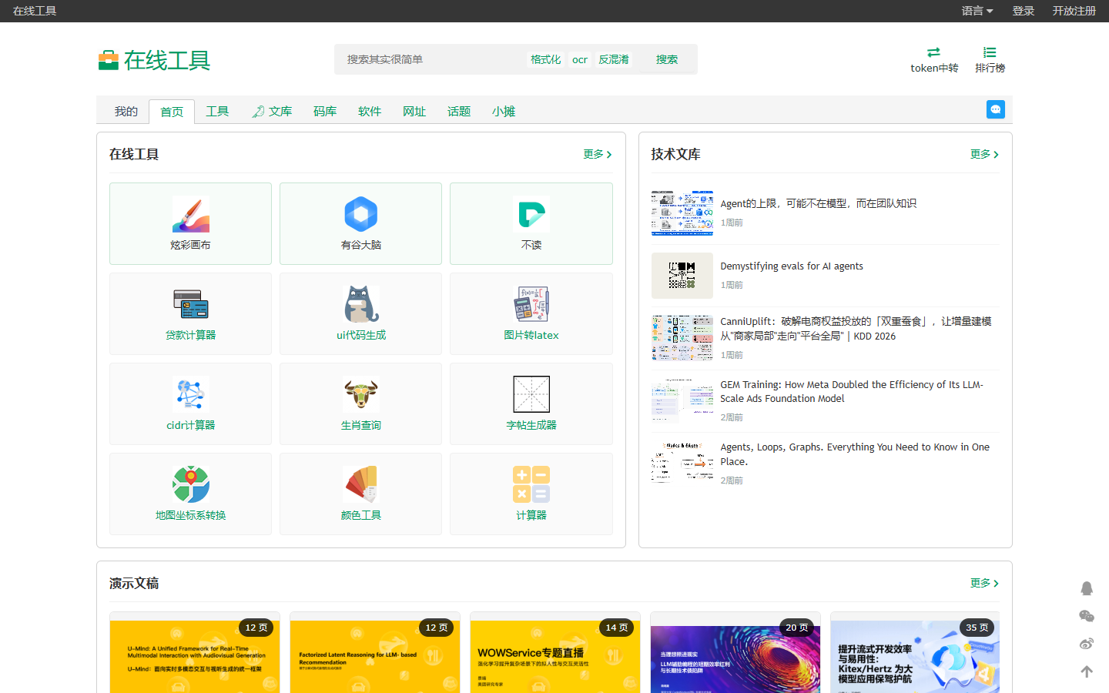The width and height of the screenshot is (1109, 693).
Task: Switch to the 网址 tab
Action: 414,112
